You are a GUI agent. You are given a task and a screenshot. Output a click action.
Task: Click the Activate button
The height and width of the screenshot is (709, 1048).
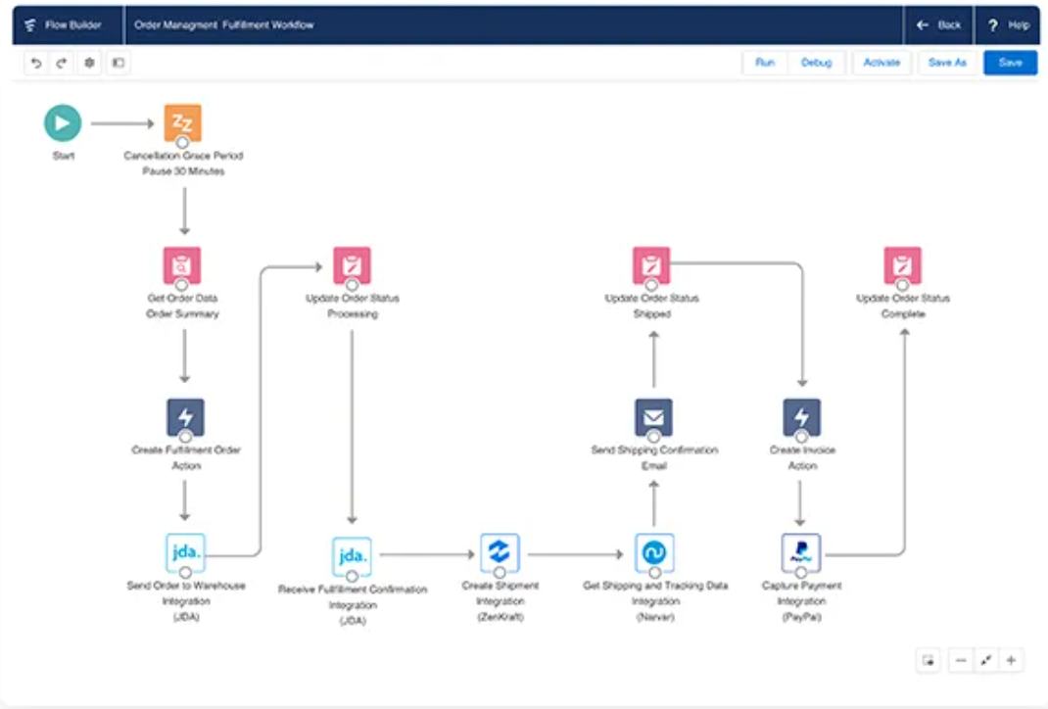(x=881, y=63)
